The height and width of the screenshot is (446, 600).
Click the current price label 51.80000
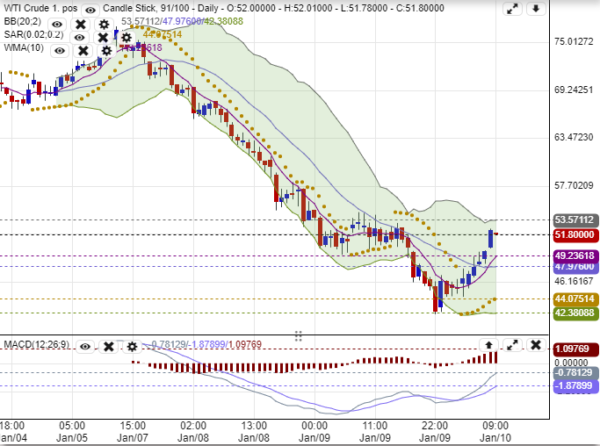[x=575, y=235]
